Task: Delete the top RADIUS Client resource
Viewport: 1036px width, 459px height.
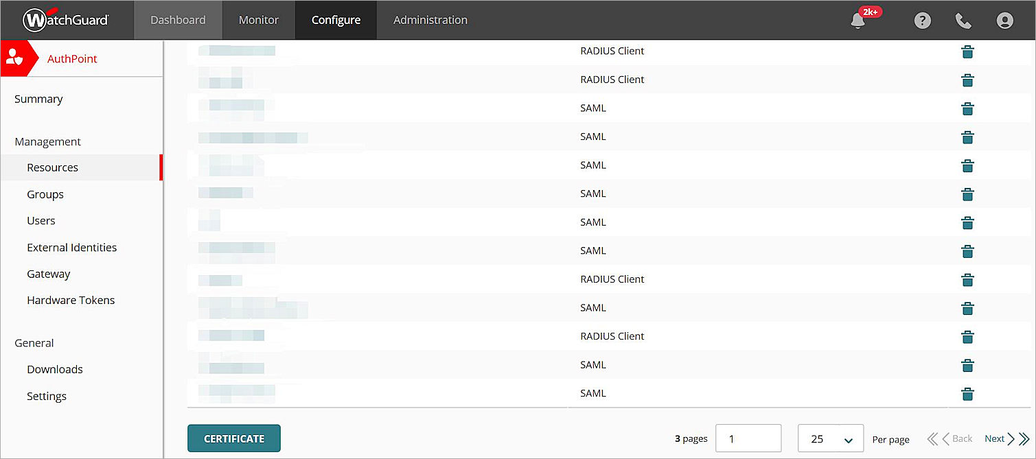Action: 967,51
